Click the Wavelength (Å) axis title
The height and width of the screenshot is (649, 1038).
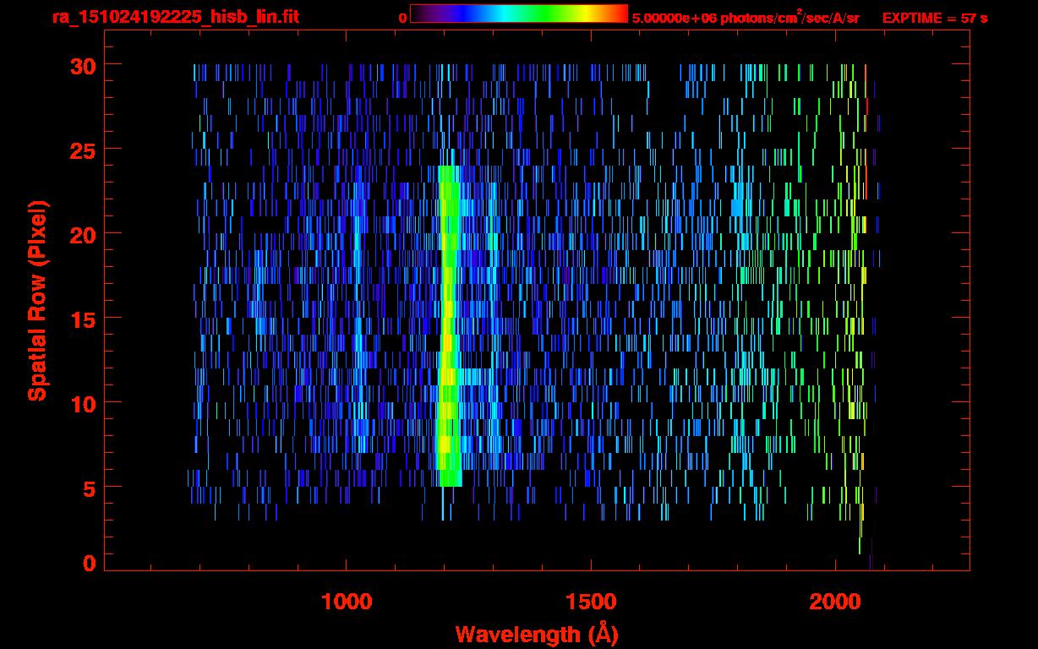coord(537,634)
